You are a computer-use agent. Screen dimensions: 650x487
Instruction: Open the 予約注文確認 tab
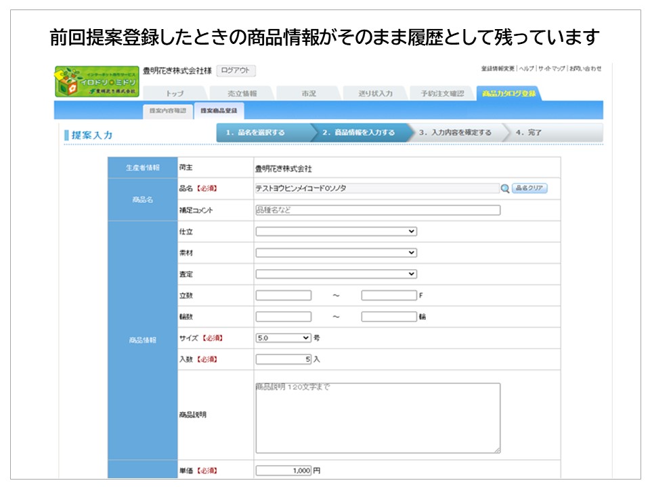coord(442,93)
